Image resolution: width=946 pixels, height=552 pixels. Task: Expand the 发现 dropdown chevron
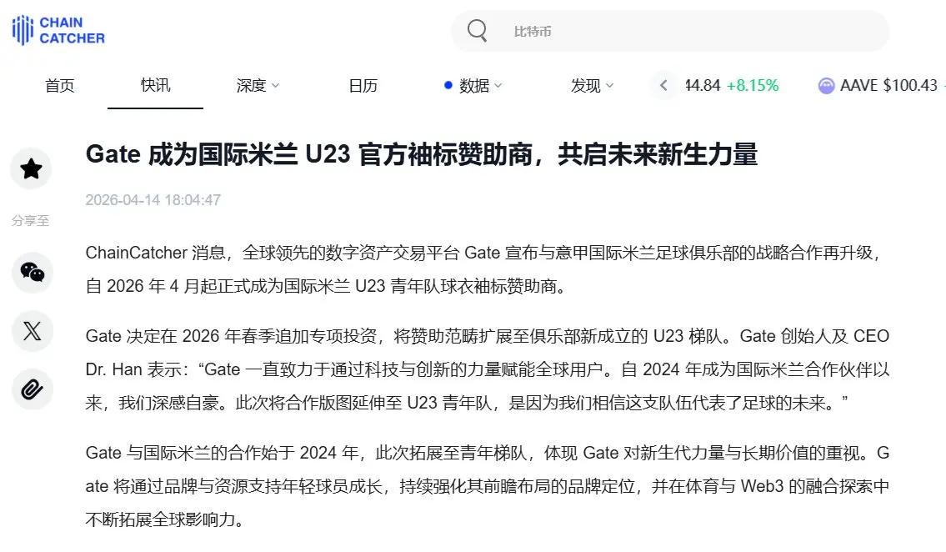(x=609, y=86)
